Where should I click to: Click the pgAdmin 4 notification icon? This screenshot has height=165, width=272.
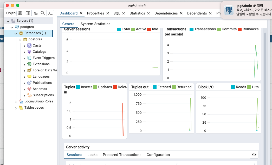pos(229,10)
